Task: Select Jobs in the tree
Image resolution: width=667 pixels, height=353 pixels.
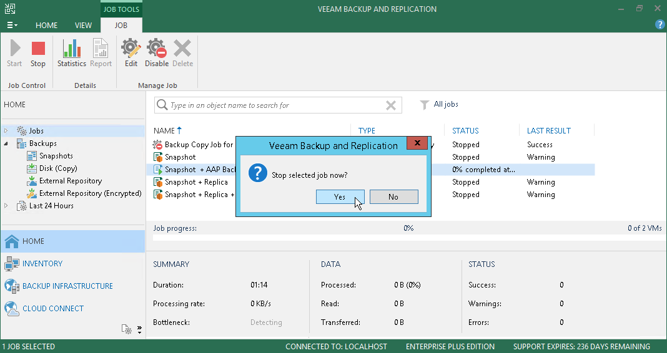Action: tap(36, 131)
